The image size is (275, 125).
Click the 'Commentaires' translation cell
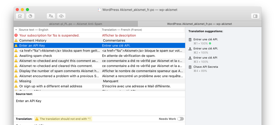coord(114,40)
